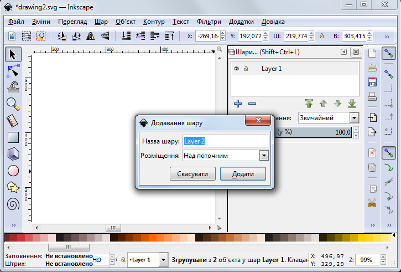Click the minus icon to delete layer
The width and height of the screenshot is (401, 272).
point(252,104)
